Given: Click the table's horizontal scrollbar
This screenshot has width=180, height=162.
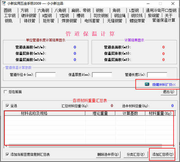Looking at the screenshot, I should [x=85, y=146].
